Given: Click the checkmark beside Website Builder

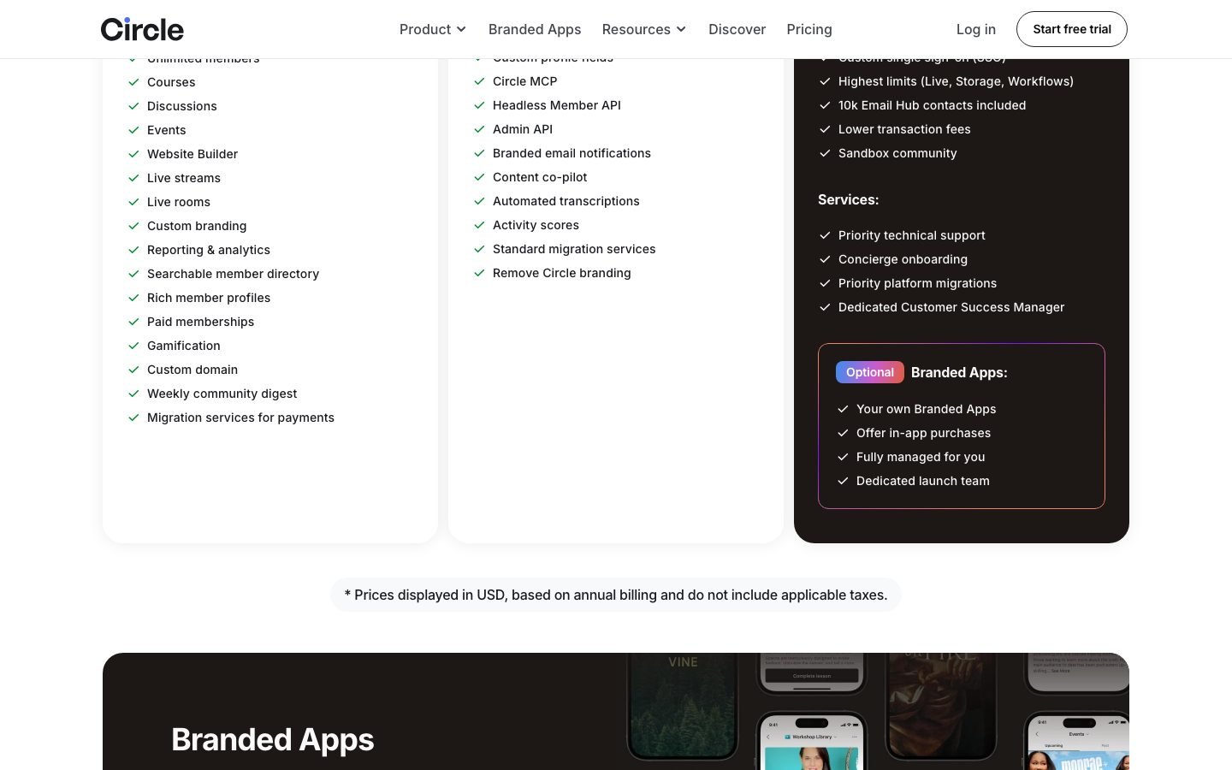Looking at the screenshot, I should [133, 154].
